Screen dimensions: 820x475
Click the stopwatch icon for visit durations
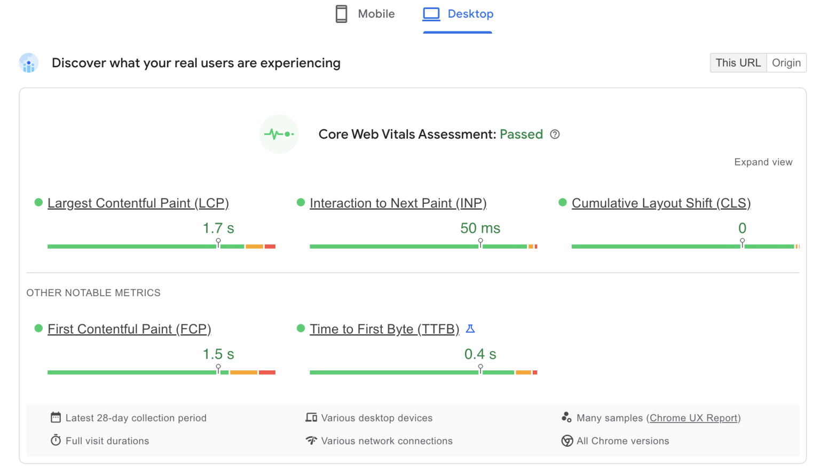click(x=56, y=440)
